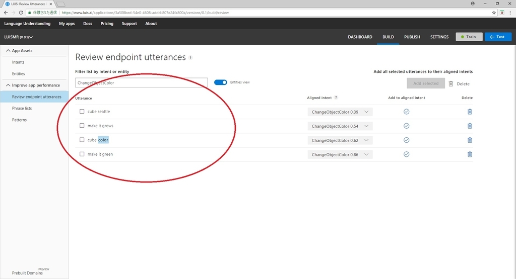Open Patterns in the sidebar

tap(20, 120)
